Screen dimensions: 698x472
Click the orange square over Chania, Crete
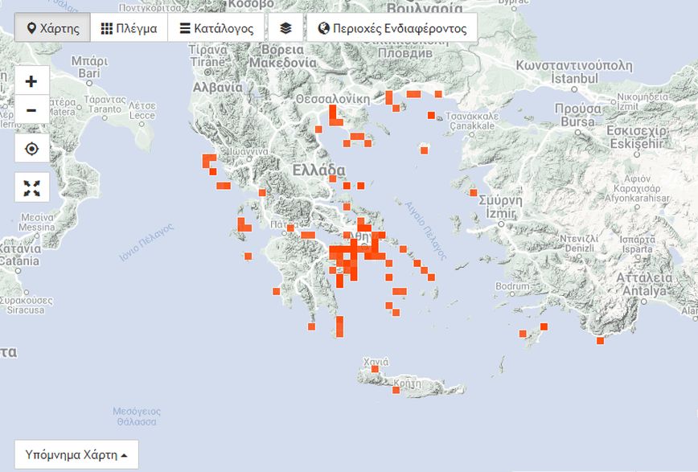point(375,369)
